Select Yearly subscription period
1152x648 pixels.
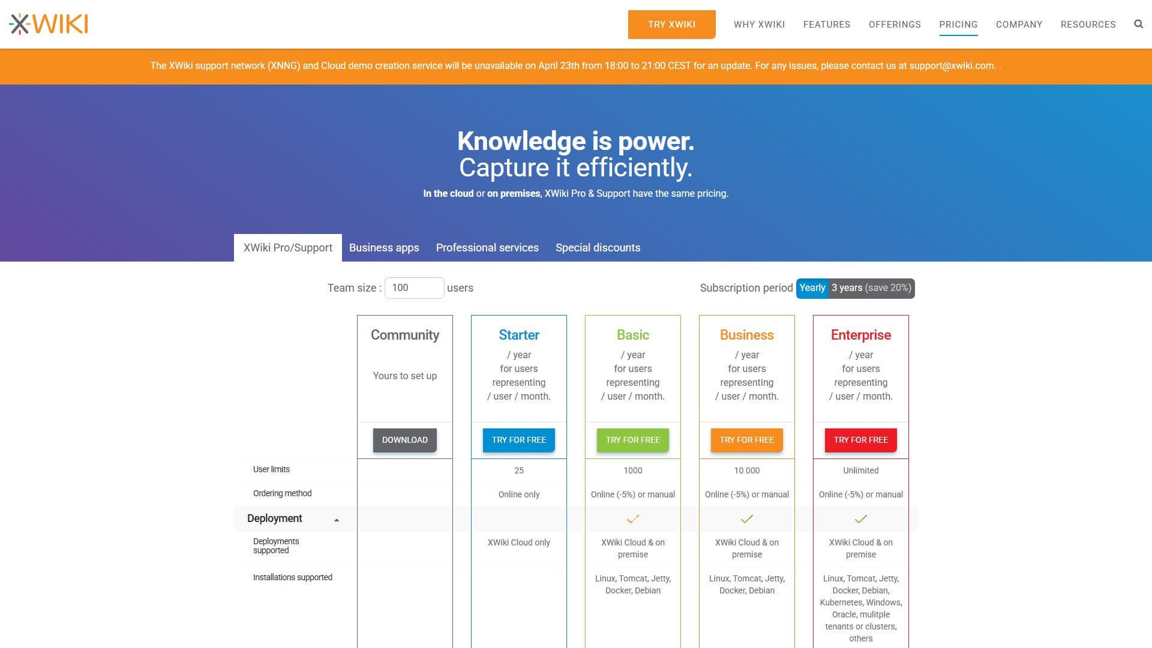pos(812,288)
